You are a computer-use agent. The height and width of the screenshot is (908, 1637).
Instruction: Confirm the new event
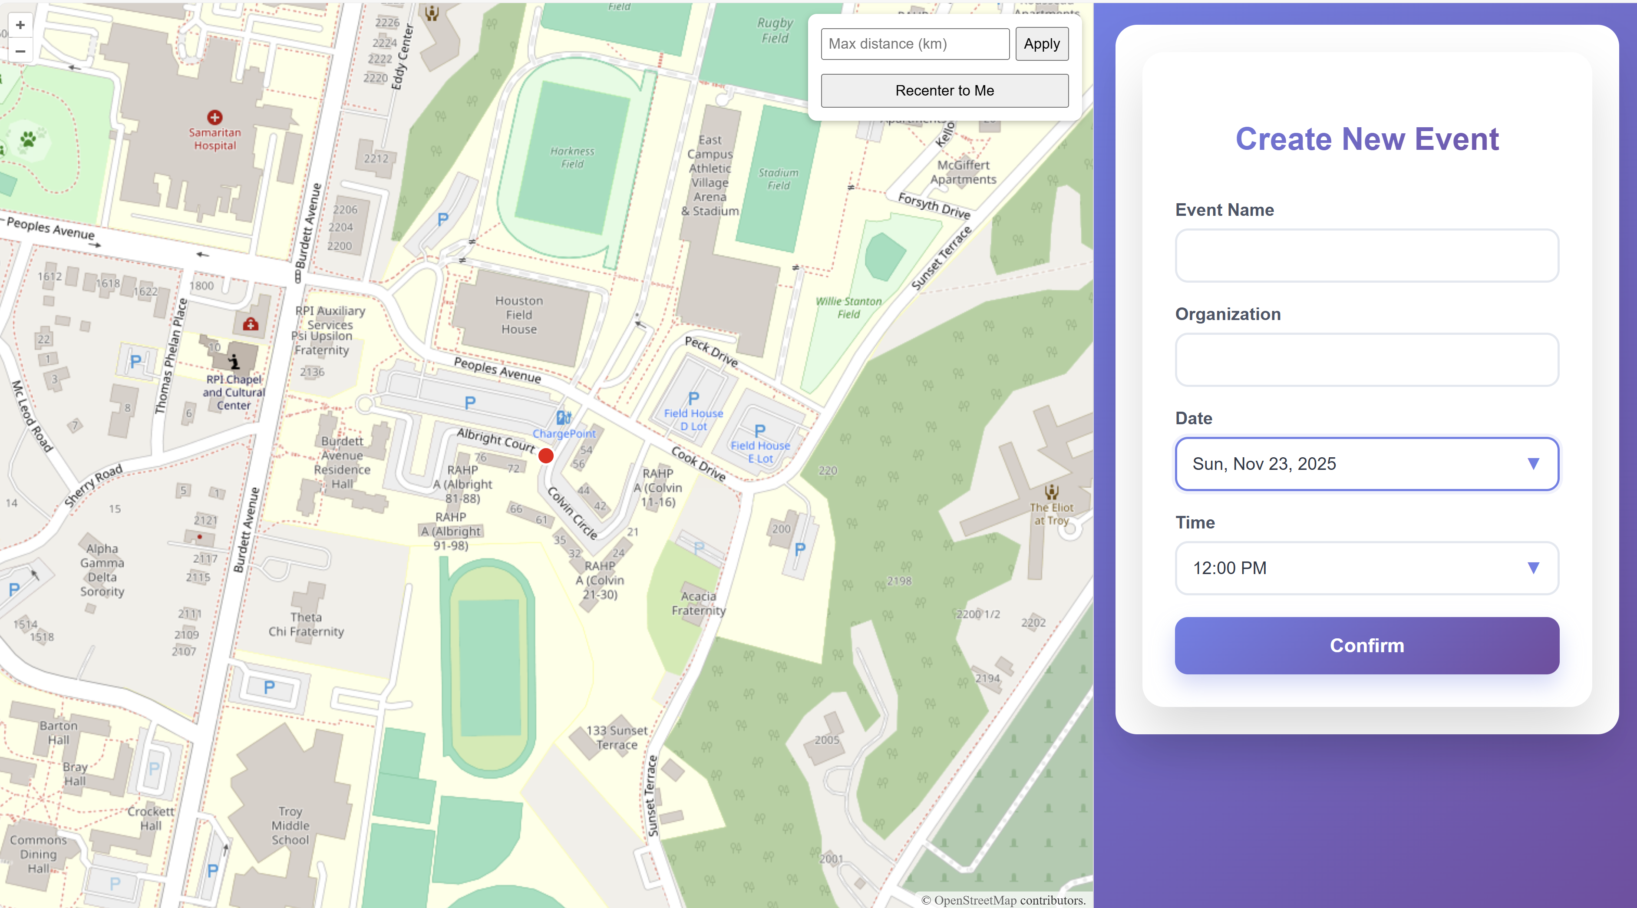1366,646
